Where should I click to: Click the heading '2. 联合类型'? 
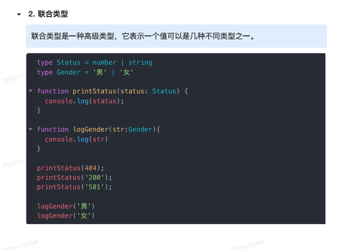[48, 14]
